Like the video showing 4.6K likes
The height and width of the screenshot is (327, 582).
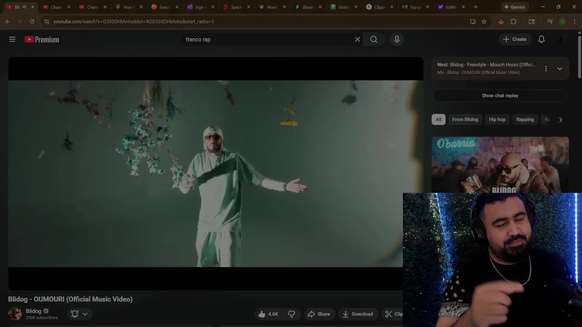pyautogui.click(x=268, y=314)
